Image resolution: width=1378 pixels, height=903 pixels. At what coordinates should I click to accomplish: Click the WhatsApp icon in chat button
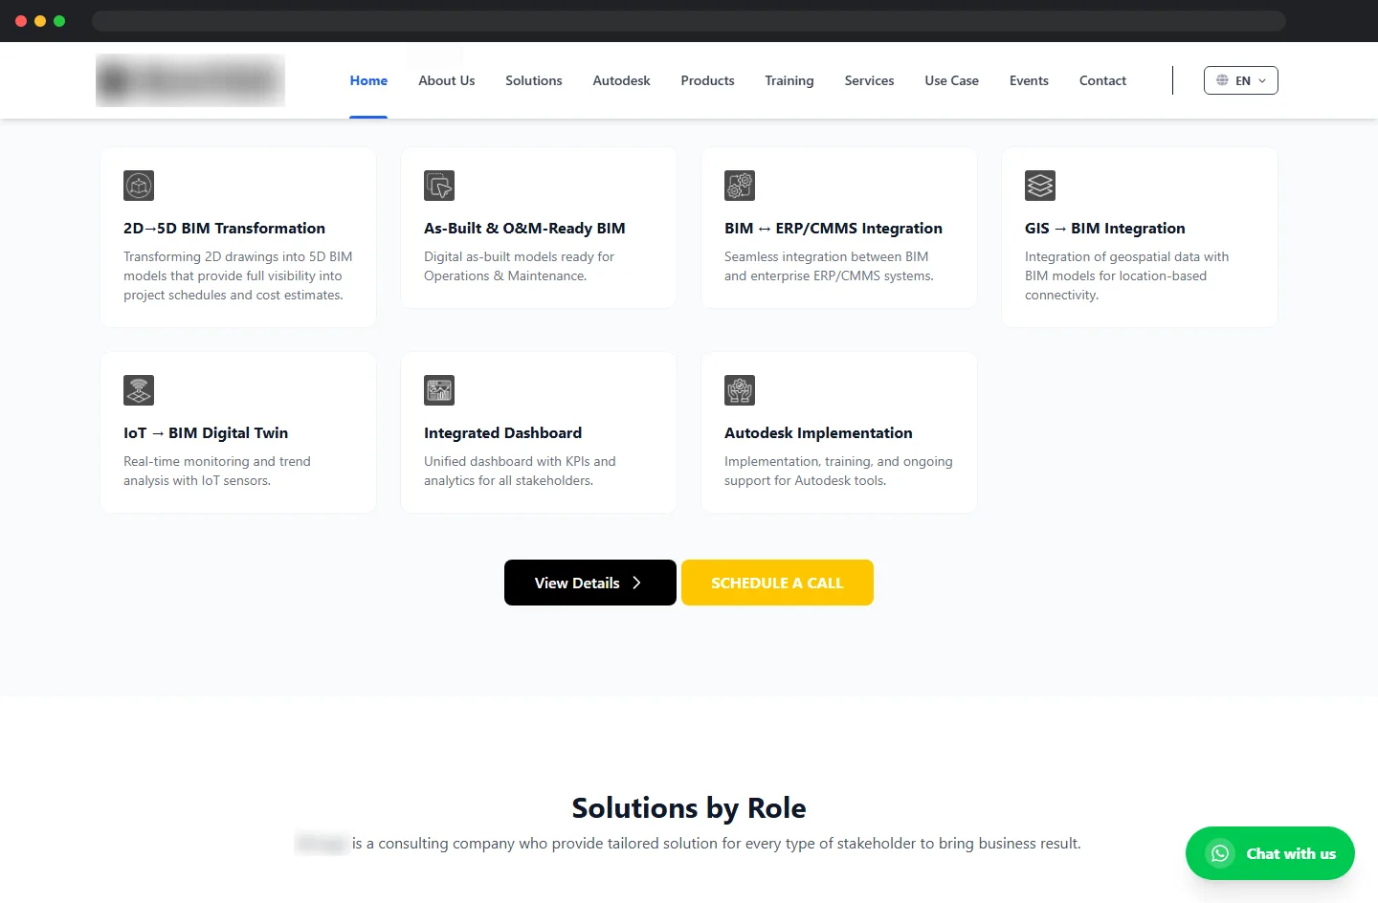[1220, 853]
